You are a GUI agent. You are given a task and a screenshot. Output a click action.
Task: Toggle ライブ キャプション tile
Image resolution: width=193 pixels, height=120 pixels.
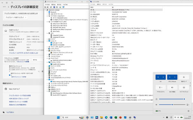[x=184, y=87]
